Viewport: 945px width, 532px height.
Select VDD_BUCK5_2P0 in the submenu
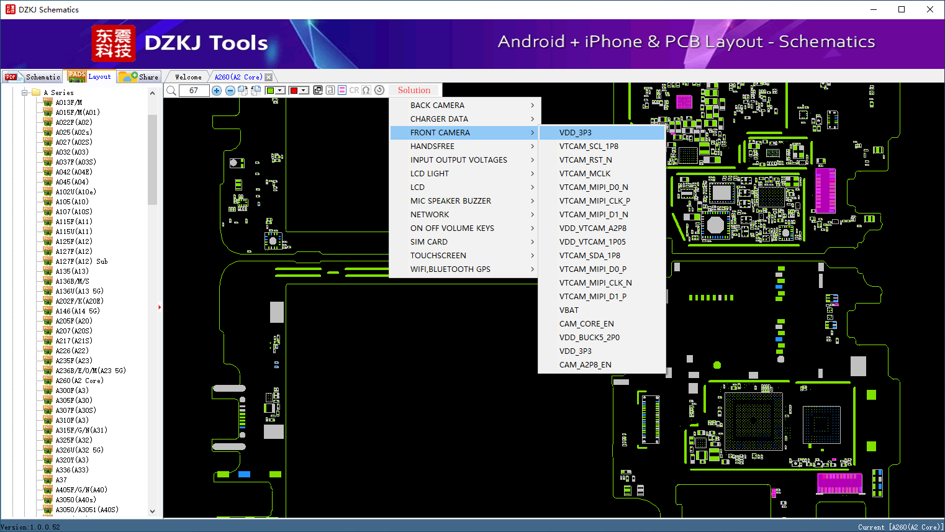602,338
